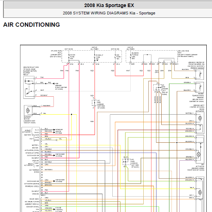Click the blower relay schematic box
This screenshot has width=212, height=212.
29,88
